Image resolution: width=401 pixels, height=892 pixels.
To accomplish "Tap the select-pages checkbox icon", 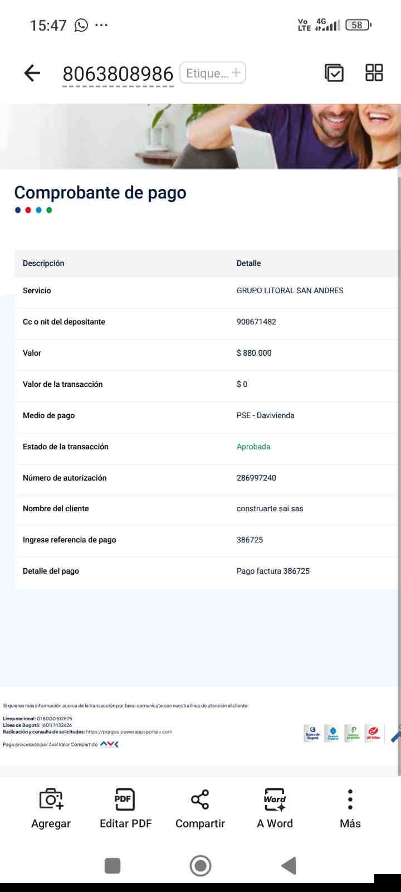I will [x=334, y=73].
